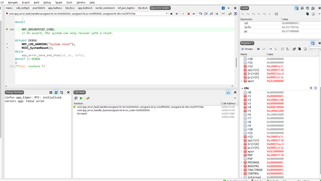The width and height of the screenshot is (321, 181).
Task: Open the editor tab list chevron dropdown
Action: click(229, 8)
